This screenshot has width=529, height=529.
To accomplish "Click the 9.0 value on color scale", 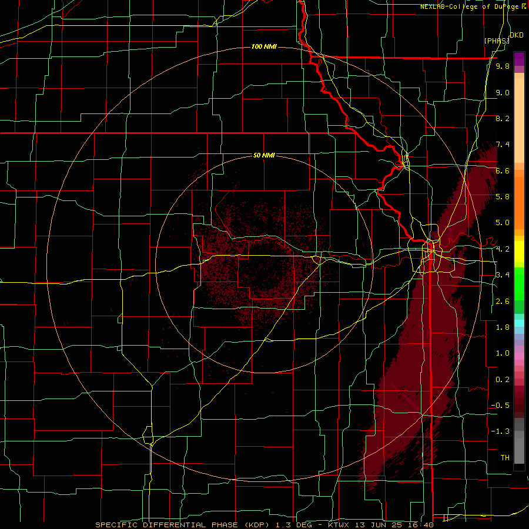I will [503, 92].
